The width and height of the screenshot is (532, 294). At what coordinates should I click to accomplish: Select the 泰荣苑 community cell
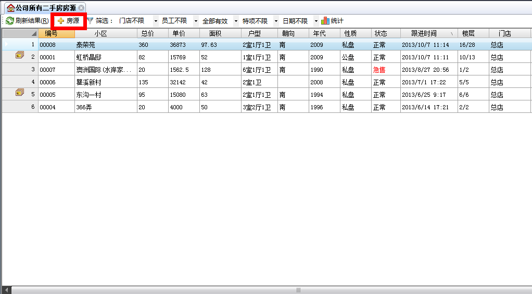106,45
